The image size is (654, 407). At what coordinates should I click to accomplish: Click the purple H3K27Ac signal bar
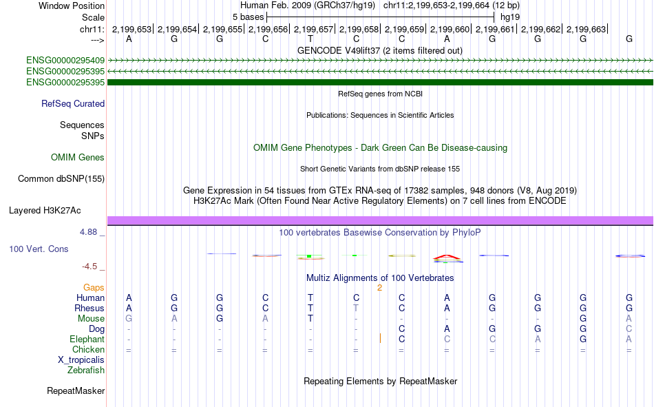(381, 220)
